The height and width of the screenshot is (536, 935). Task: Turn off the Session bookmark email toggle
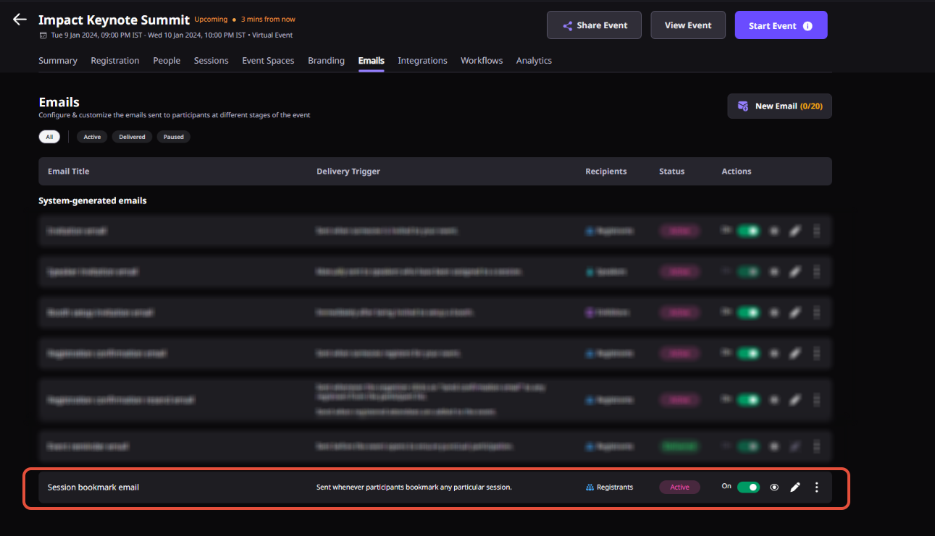[x=748, y=488]
